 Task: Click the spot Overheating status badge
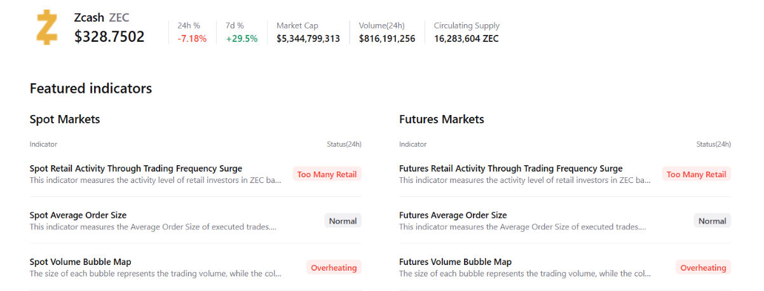[334, 267]
